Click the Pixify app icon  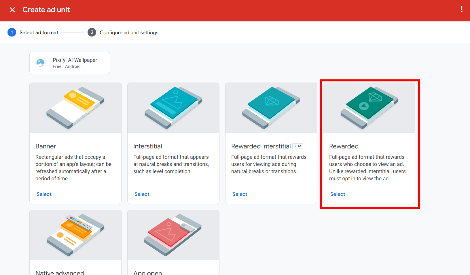[x=41, y=63]
